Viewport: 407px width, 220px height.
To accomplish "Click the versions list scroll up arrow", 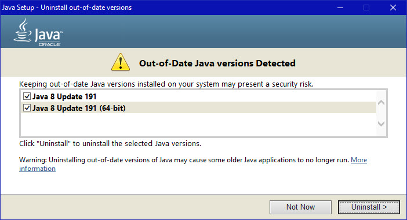I will [x=381, y=103].
